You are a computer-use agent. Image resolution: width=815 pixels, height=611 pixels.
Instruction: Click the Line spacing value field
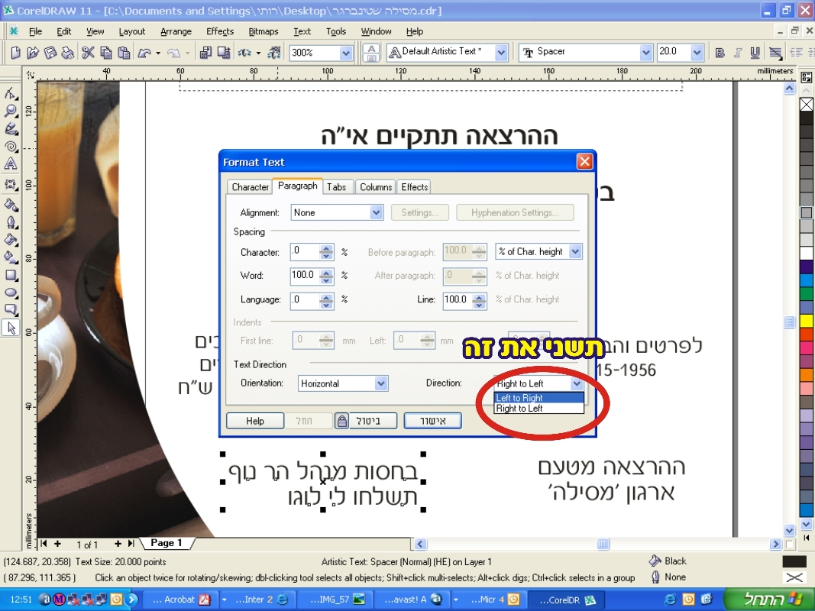click(458, 300)
